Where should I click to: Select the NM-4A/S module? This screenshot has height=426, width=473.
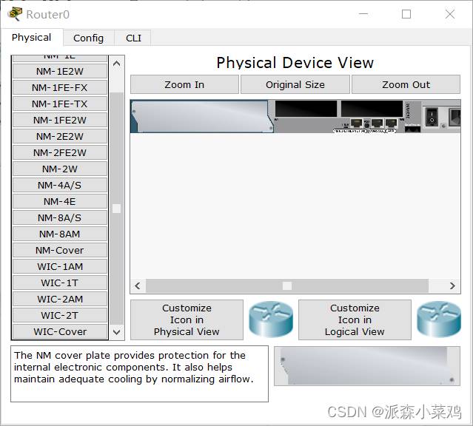pyautogui.click(x=60, y=186)
